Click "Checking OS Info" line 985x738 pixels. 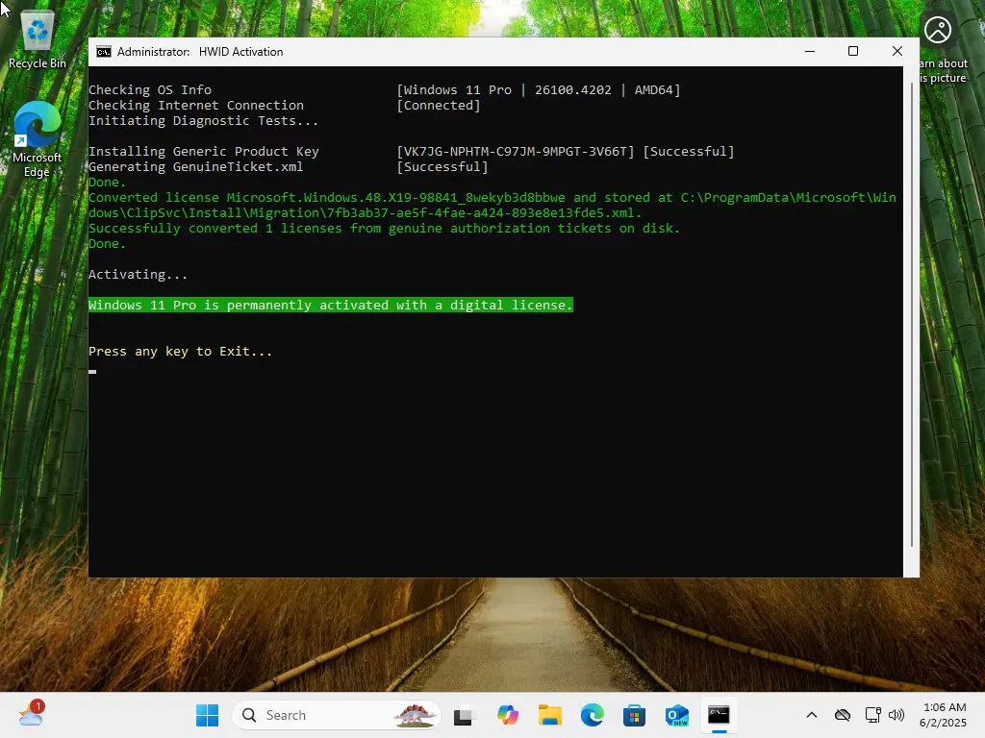pos(149,89)
